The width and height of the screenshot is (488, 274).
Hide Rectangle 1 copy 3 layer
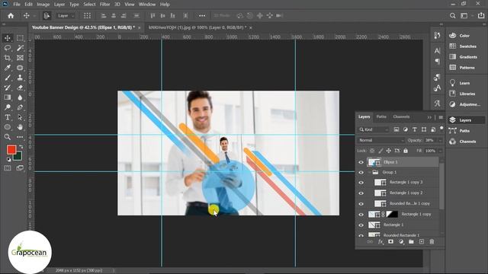(361, 183)
